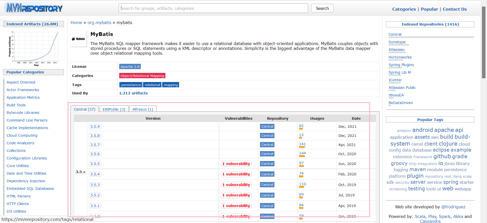Open the @frodriguez developer link
This screenshot has height=223, width=487.
point(453,207)
